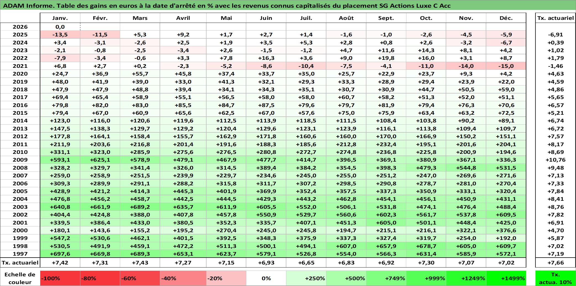Viewport: 576px width, 286px height.
Task: Select the -13,5 cell in 2025
Action: coord(60,34)
